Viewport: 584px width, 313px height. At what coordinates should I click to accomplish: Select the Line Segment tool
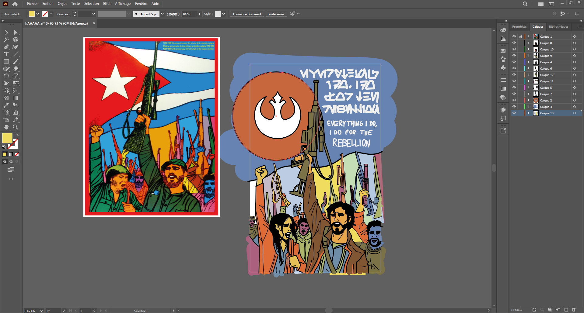pos(16,54)
